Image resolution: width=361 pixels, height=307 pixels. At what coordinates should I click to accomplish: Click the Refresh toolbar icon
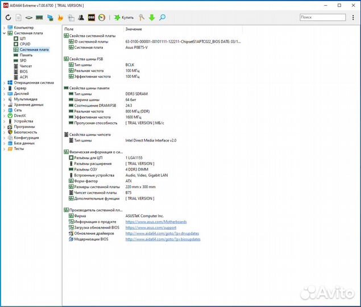9,18
